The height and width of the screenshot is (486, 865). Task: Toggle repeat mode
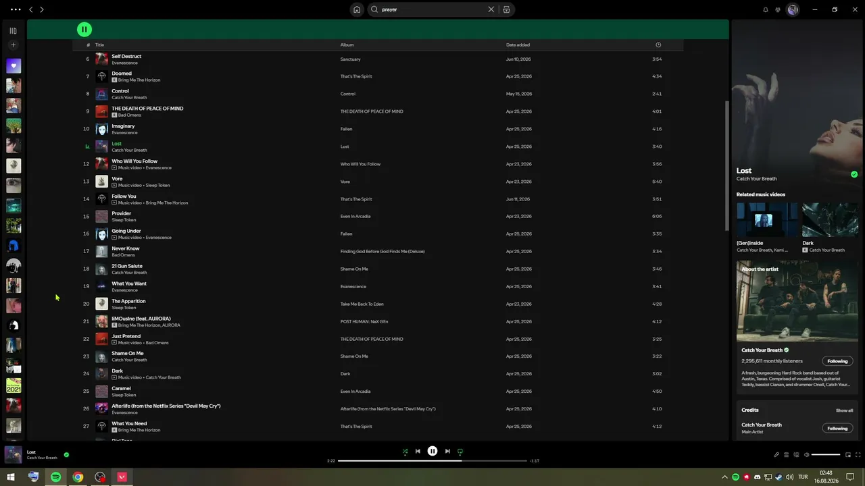(460, 452)
